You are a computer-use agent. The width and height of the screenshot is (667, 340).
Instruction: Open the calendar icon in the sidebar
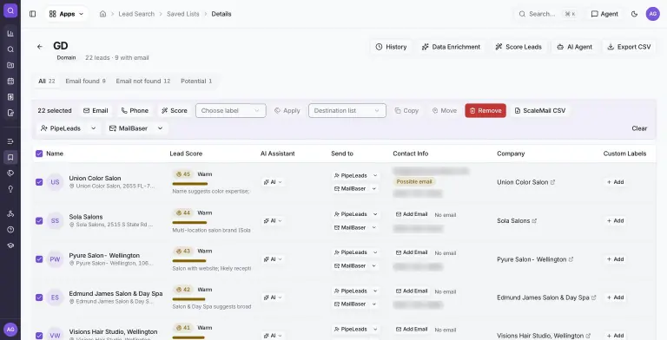click(x=10, y=82)
